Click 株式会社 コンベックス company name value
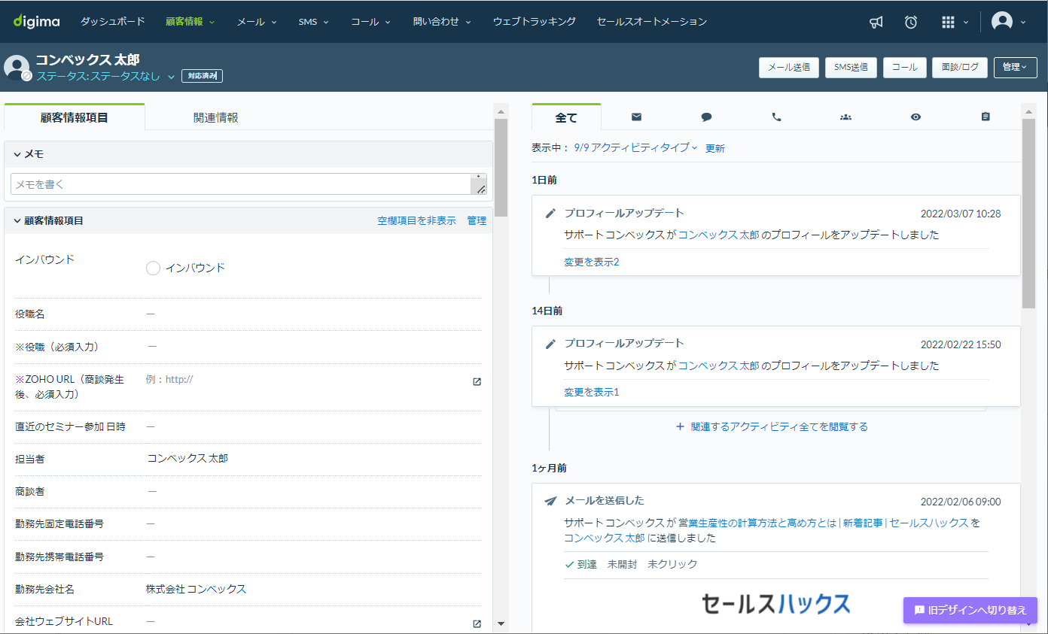 click(196, 589)
